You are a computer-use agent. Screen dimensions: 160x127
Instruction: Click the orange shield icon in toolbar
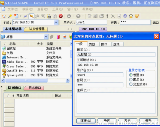137,16
